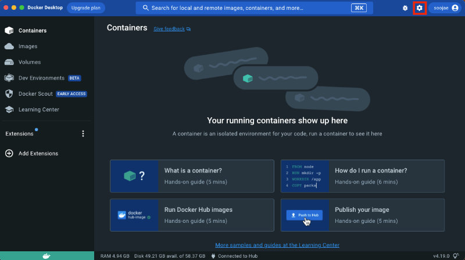Image resolution: width=465 pixels, height=260 pixels.
Task: Click the Extensions heading
Action: (x=19, y=134)
